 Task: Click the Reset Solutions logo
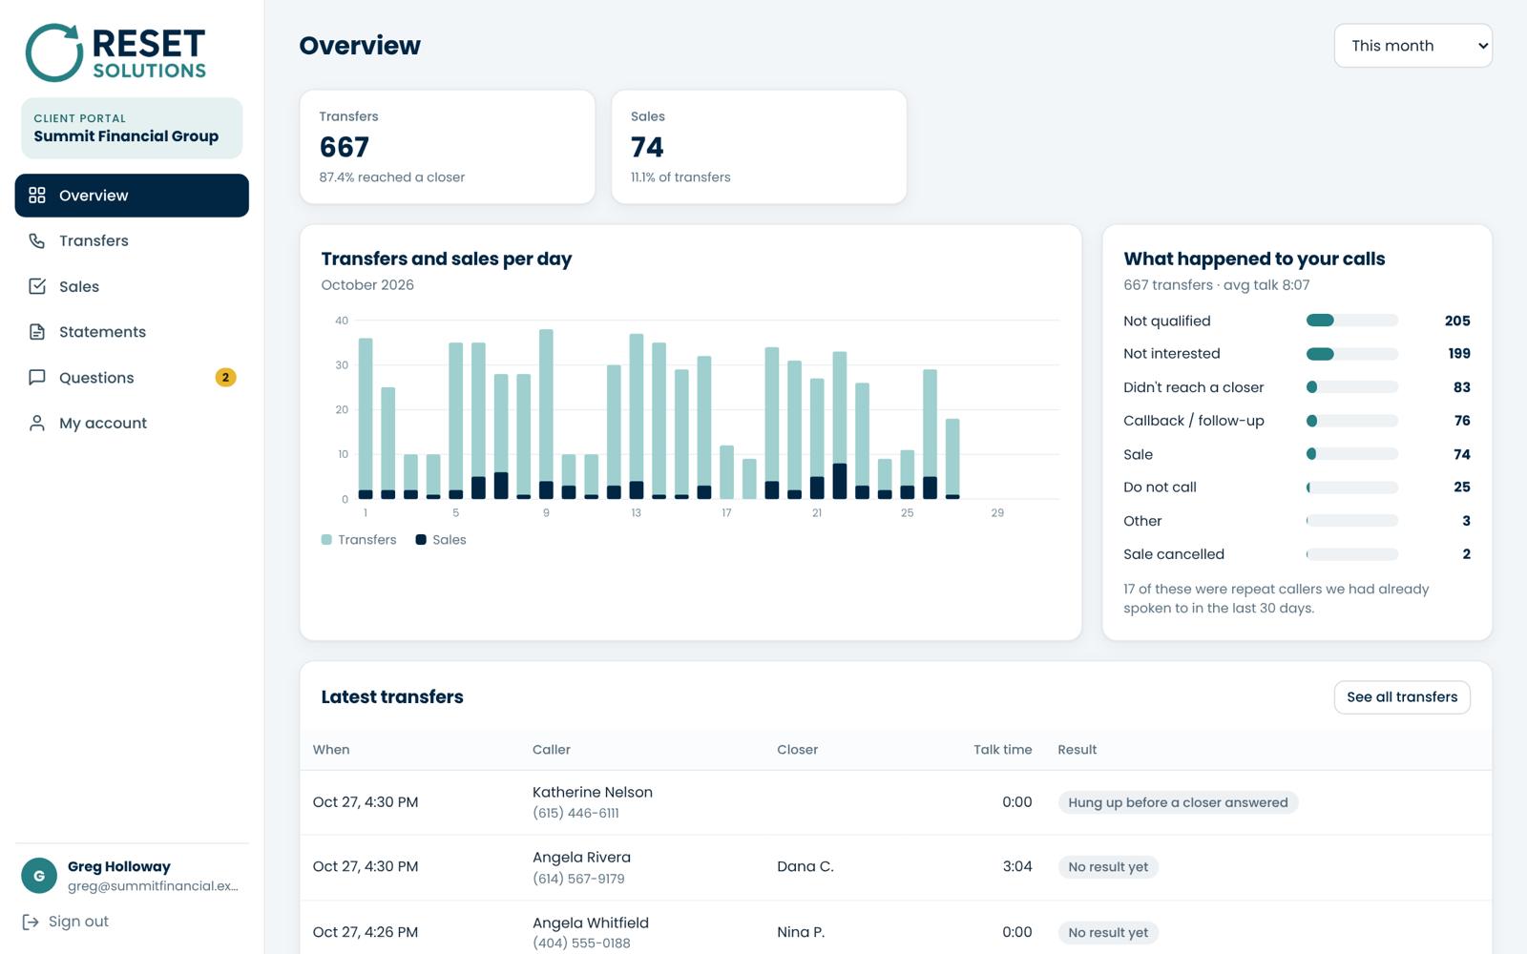(x=115, y=52)
